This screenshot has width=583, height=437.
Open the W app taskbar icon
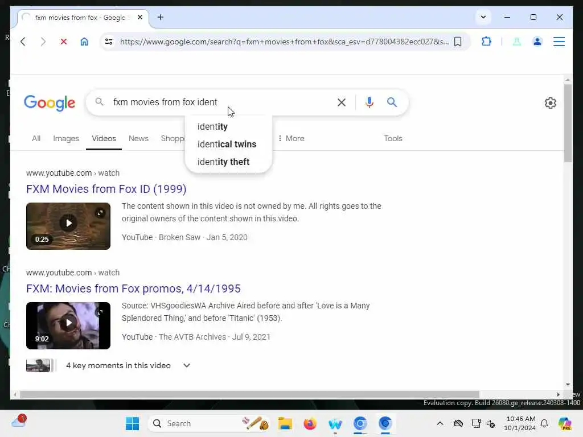click(335, 423)
